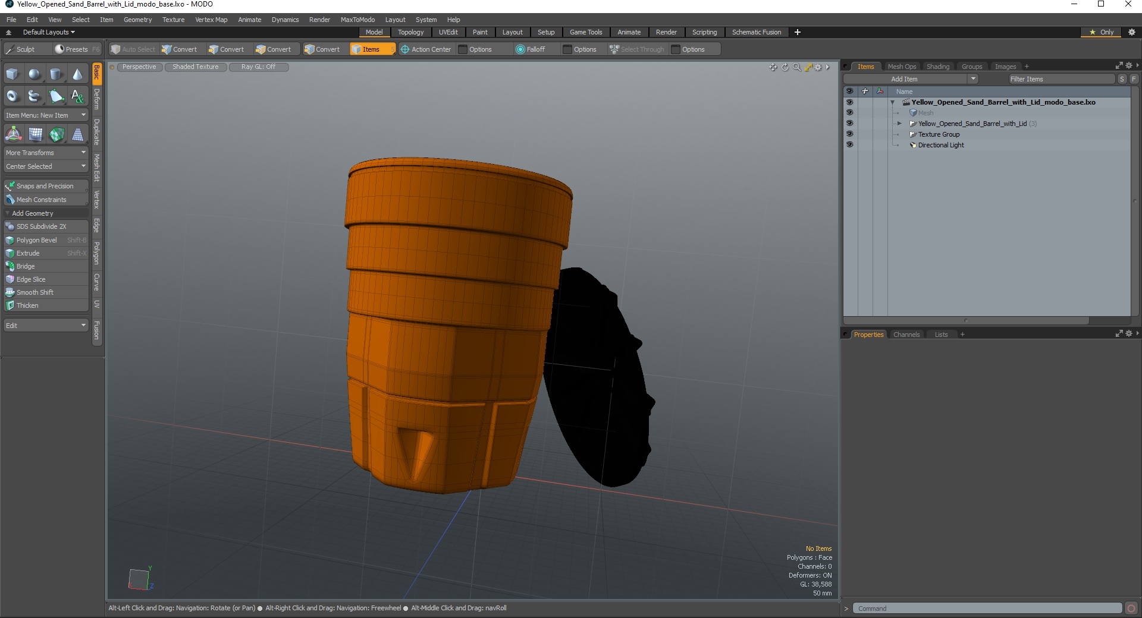The width and height of the screenshot is (1142, 618).
Task: Select the cube primitive tool
Action: [x=13, y=74]
